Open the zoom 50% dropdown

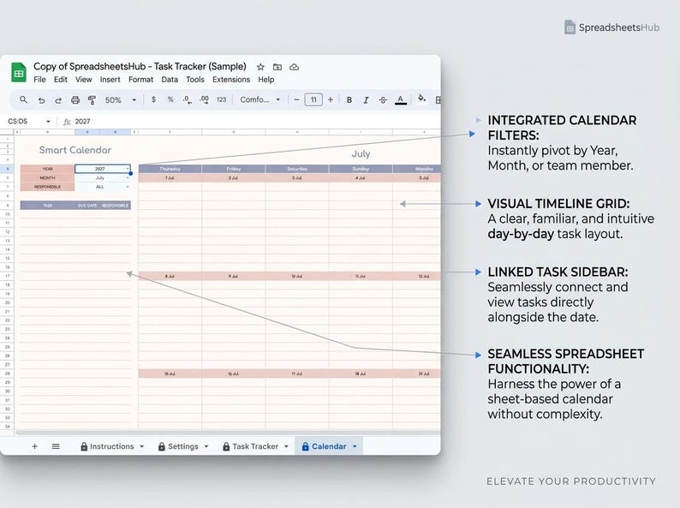pos(121,100)
